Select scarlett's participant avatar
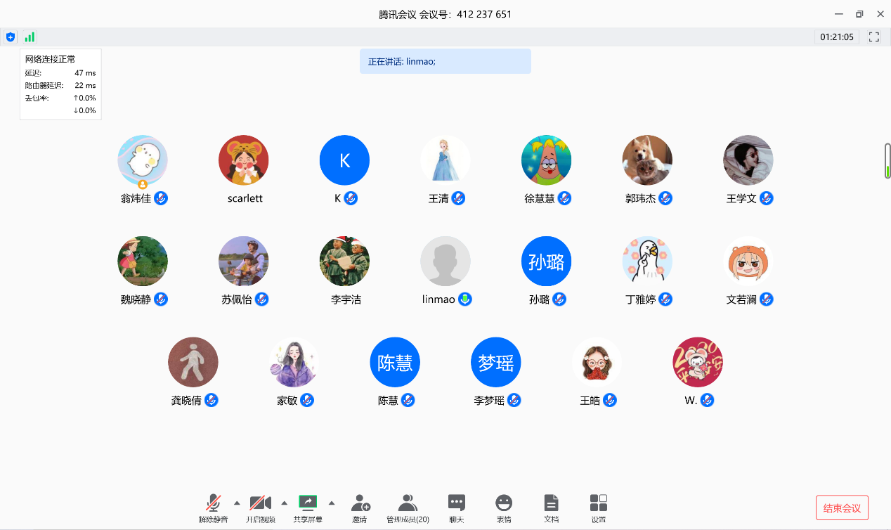Screen dimensions: 891x530 tap(244, 160)
